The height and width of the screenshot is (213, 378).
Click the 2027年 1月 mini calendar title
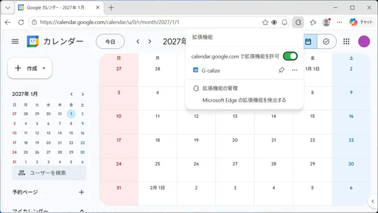coord(25,94)
